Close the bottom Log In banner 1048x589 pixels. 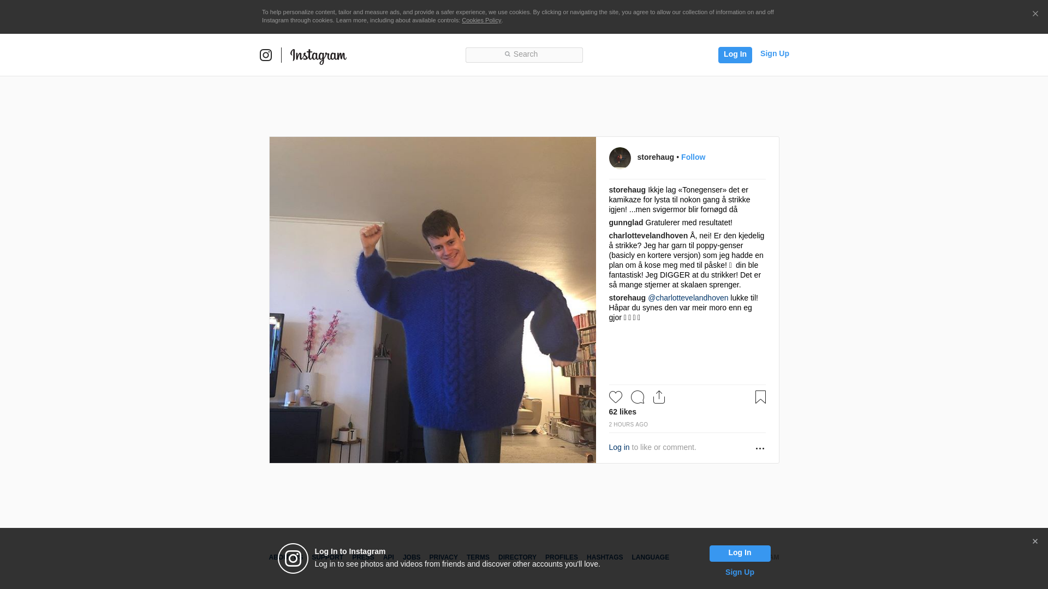[1035, 542]
